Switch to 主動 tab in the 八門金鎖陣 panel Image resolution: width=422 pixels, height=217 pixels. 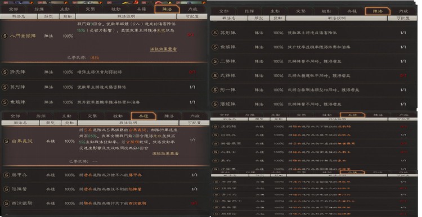click(65, 9)
